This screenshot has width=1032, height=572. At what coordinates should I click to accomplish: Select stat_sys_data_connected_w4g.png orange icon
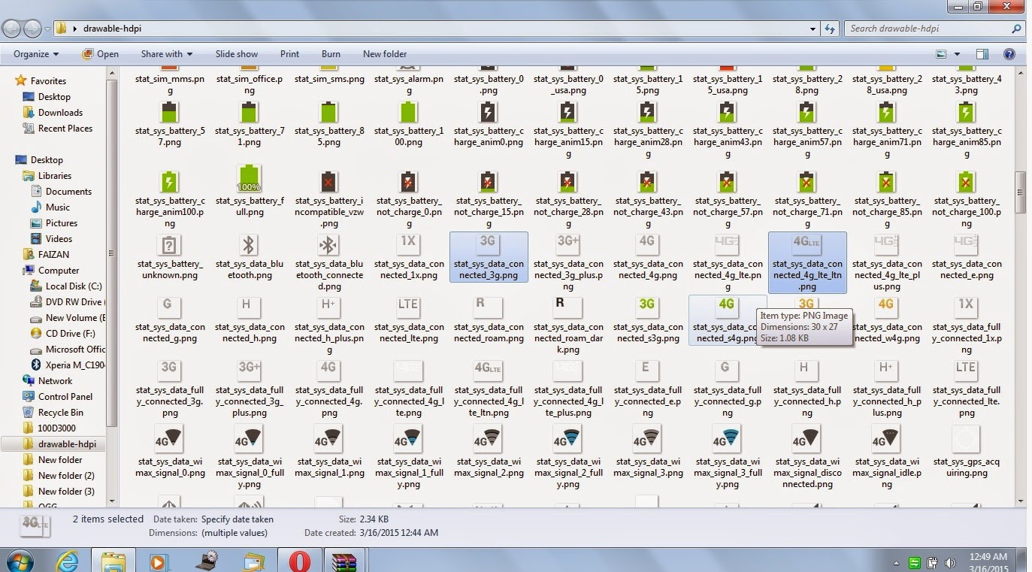(886, 307)
